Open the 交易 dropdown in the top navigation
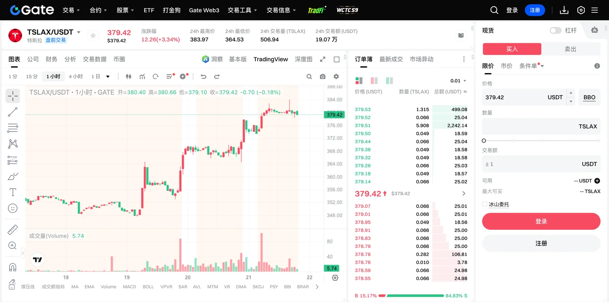 click(71, 10)
